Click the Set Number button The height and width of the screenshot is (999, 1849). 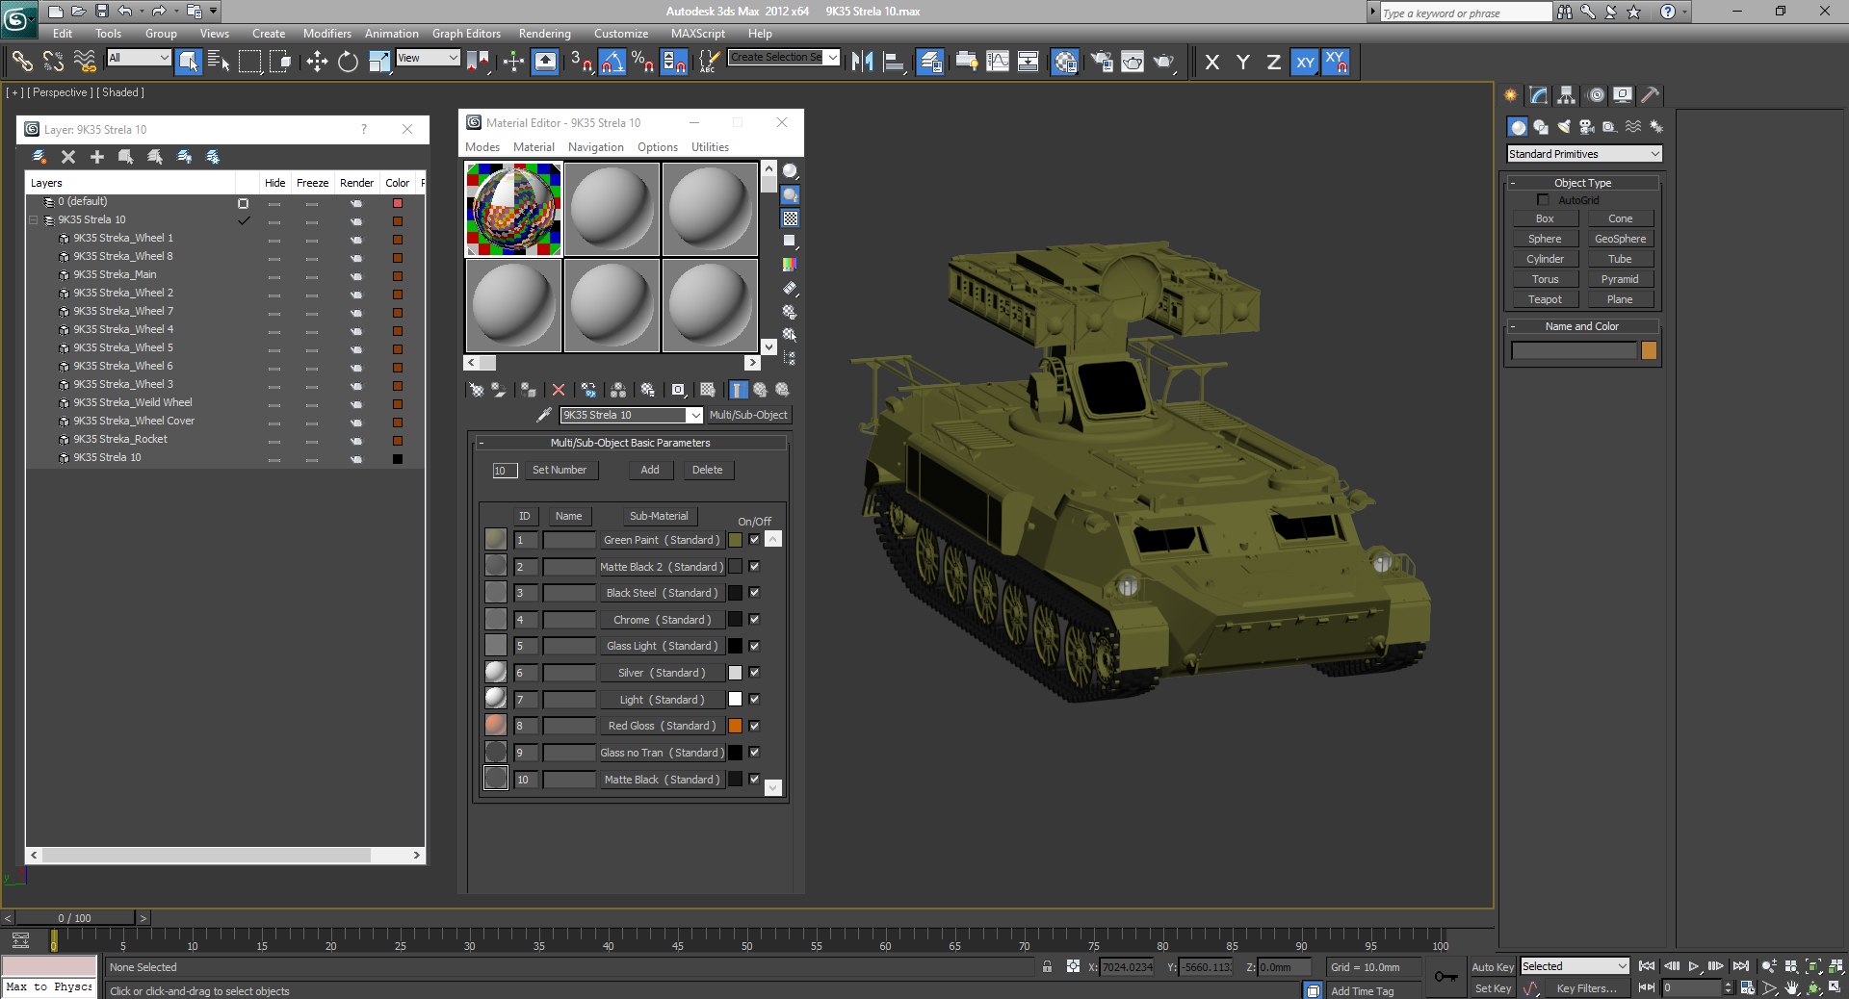point(560,470)
